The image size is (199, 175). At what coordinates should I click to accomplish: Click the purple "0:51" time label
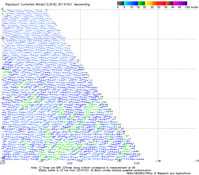tap(3, 163)
